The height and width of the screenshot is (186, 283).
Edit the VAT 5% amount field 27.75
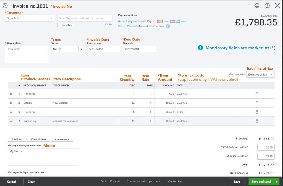[x=266, y=156]
